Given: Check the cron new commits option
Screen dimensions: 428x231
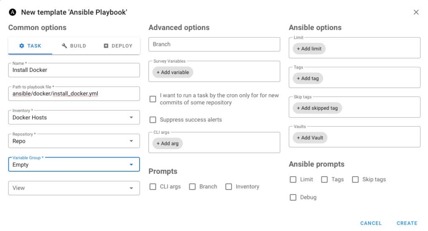Looking at the screenshot, I should click(153, 99).
